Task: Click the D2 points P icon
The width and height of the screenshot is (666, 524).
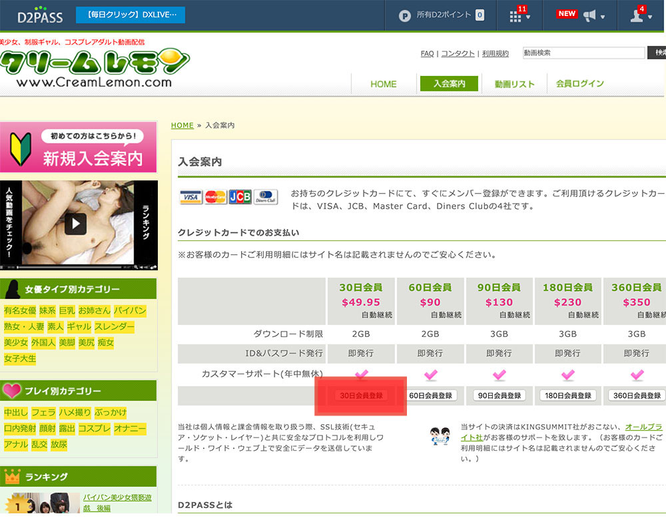Action: (404, 15)
